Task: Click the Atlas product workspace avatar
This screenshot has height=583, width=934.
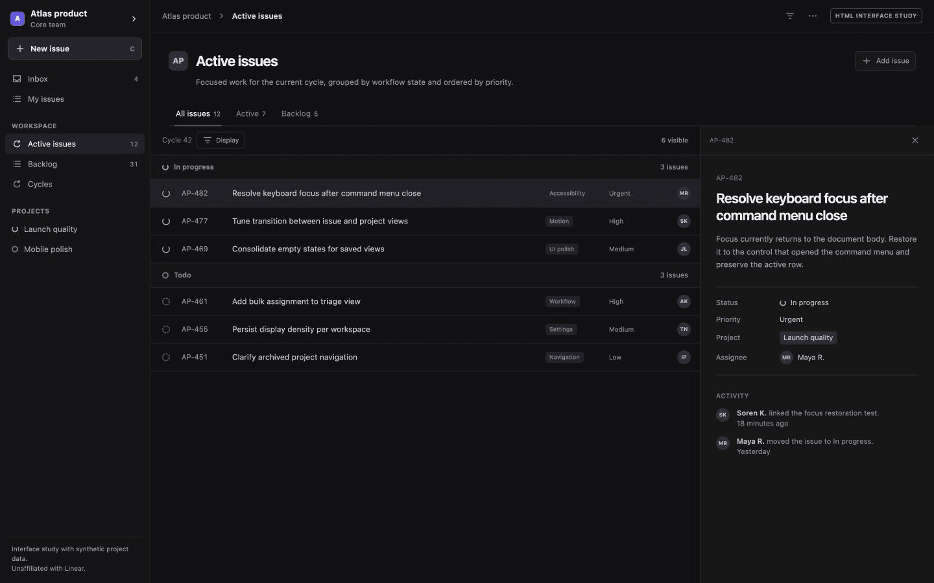Action: tap(18, 19)
